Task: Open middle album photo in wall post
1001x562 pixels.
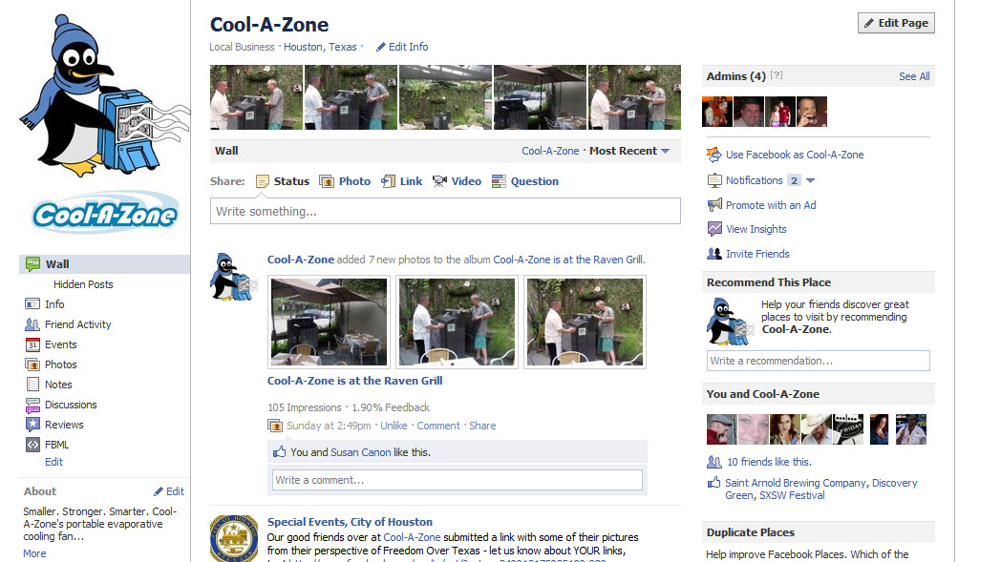Action: [457, 322]
